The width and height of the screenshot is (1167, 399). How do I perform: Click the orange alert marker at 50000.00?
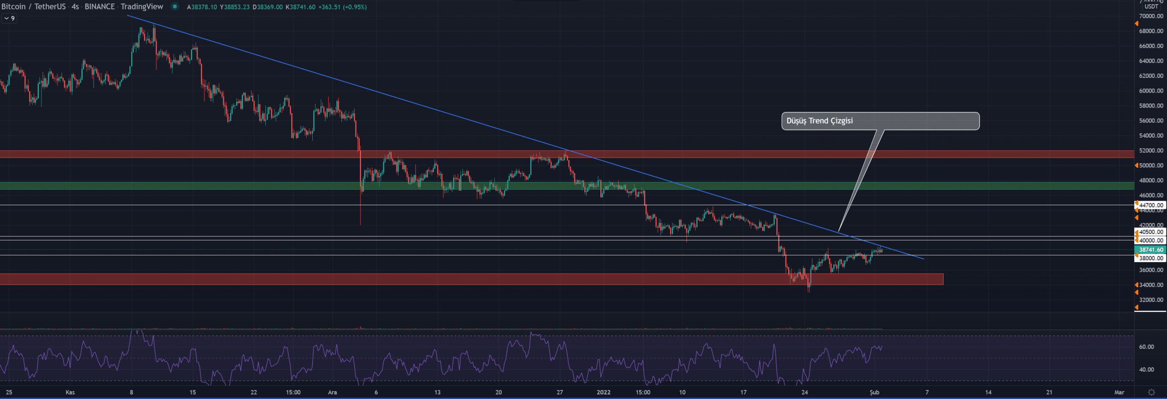pyautogui.click(x=1136, y=165)
